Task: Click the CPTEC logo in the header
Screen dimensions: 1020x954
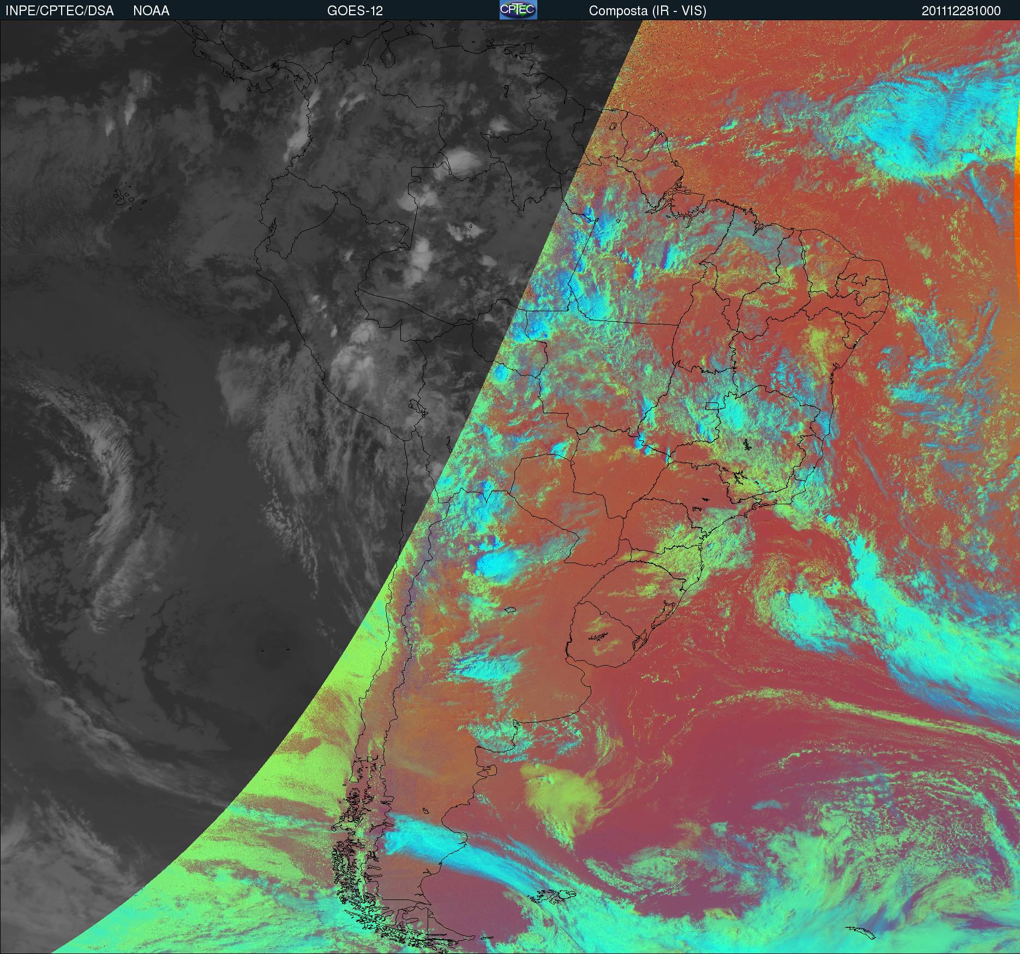Action: point(518,10)
